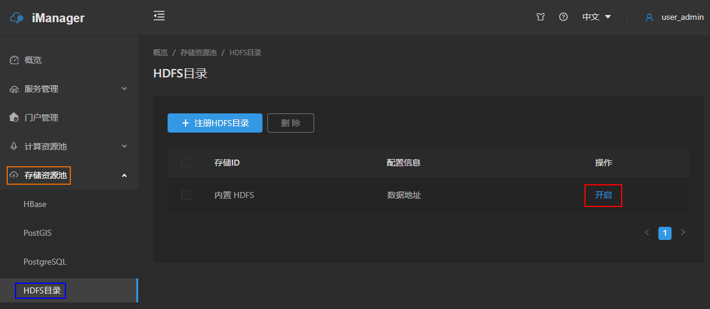Open PostGIS storage menu item
The image size is (710, 309).
click(37, 233)
